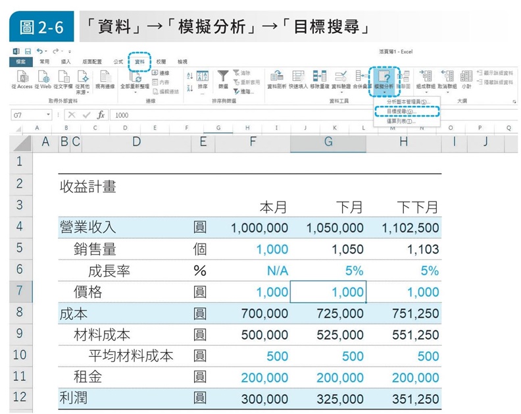Image resolution: width=521 pixels, height=414 pixels.
Task: Expand the 資料驗證 dropdown arrow
Action: (341, 91)
